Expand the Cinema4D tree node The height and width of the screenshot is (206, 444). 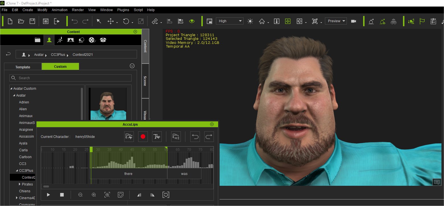tap(17, 198)
